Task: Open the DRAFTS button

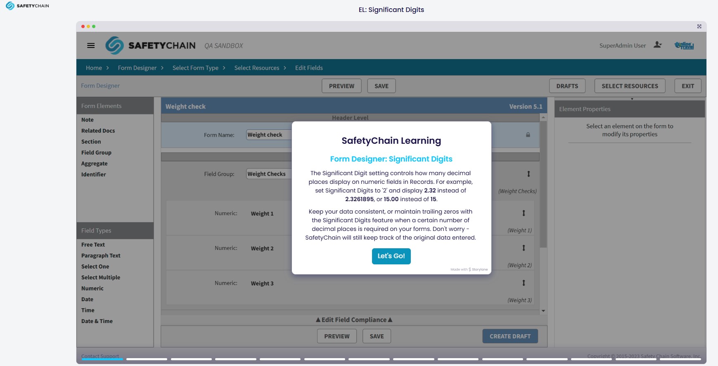Action: pyautogui.click(x=567, y=86)
